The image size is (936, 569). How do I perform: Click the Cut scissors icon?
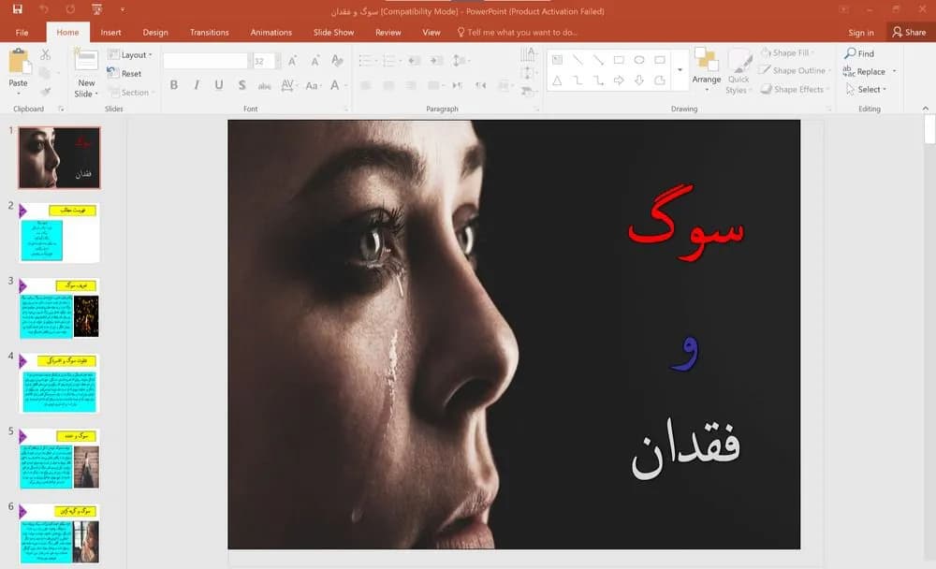tap(45, 55)
